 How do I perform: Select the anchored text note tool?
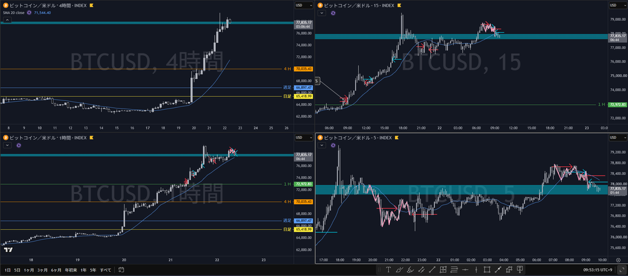click(520, 270)
